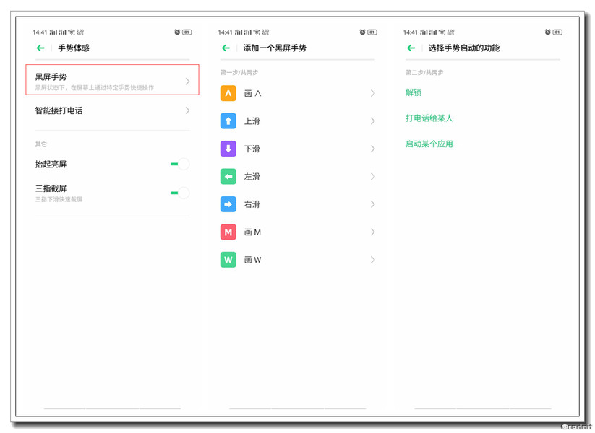Viewport: 595px width, 433px height.
Task: Select the 画∧ (draw caret) gesture icon
Action: tap(228, 93)
